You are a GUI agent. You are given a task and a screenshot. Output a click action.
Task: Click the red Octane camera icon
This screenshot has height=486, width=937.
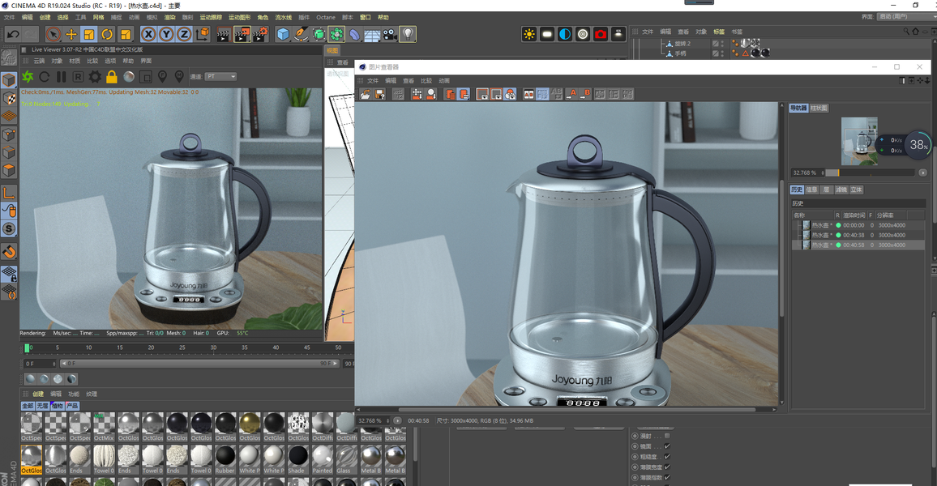(601, 34)
